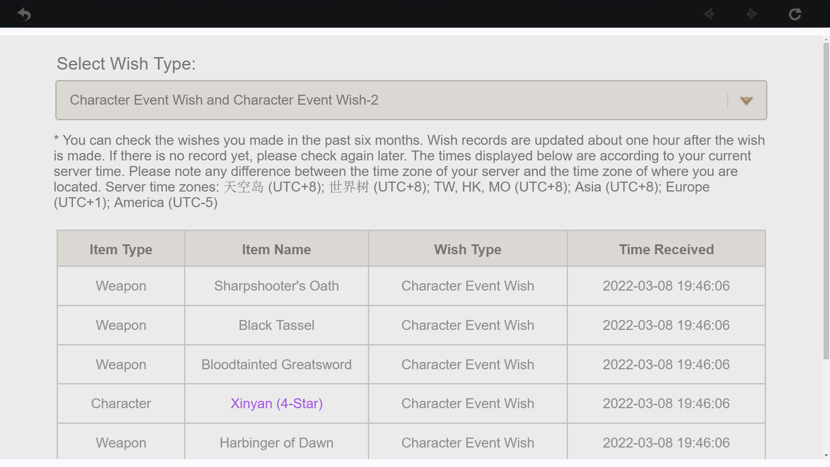This screenshot has width=830, height=467.
Task: Click the Sharpshooter's Oath weapon entry
Action: pyautogui.click(x=276, y=286)
